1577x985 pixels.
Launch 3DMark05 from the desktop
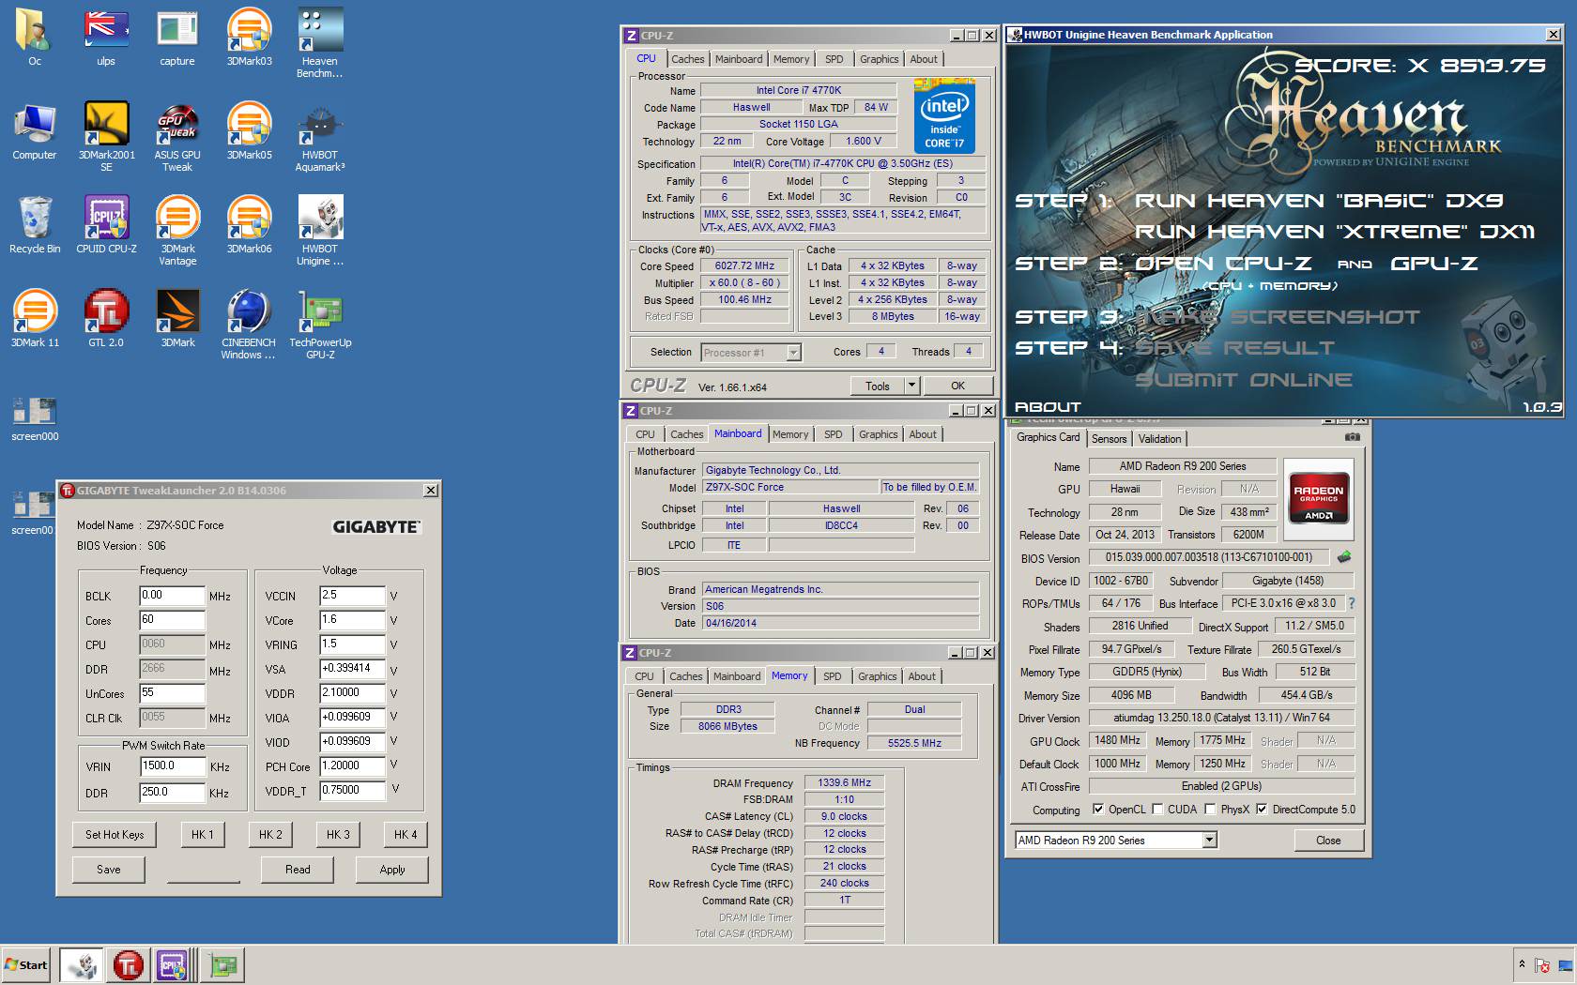(249, 131)
